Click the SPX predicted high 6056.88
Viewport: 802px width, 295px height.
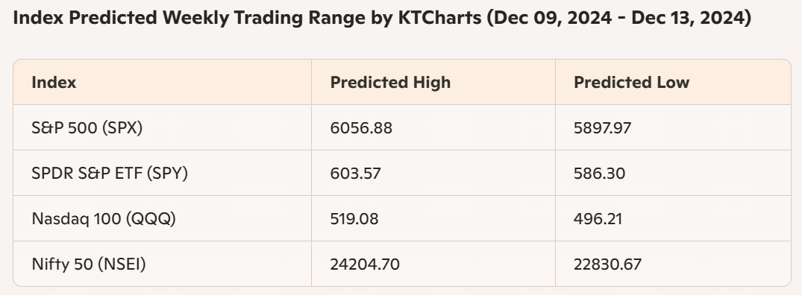(361, 127)
